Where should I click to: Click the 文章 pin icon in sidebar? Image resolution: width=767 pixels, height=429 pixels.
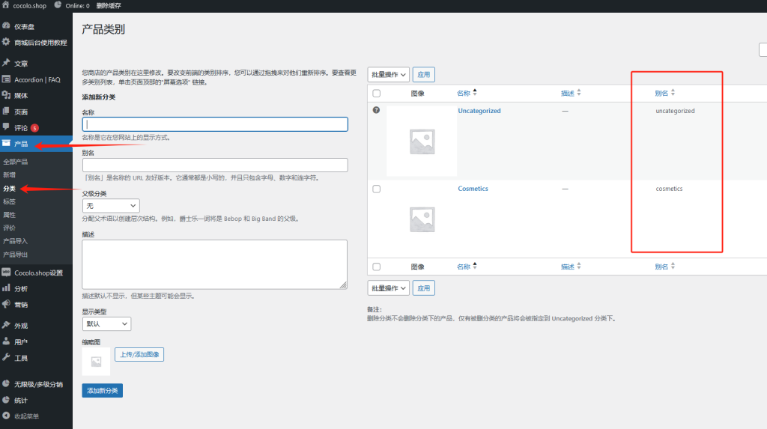pos(7,63)
